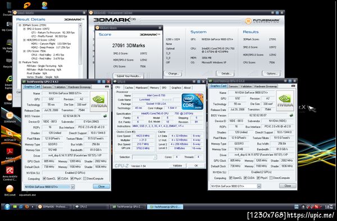Image resolution: width=337 pixels, height=221 pixels.
Task: Open the My Network Places icon
Action: point(8,45)
